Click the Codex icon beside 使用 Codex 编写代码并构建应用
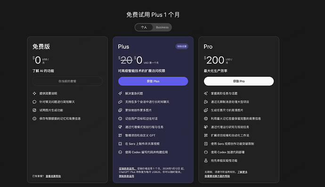The width and height of the screenshot is (325, 187). pyautogui.click(x=120, y=152)
